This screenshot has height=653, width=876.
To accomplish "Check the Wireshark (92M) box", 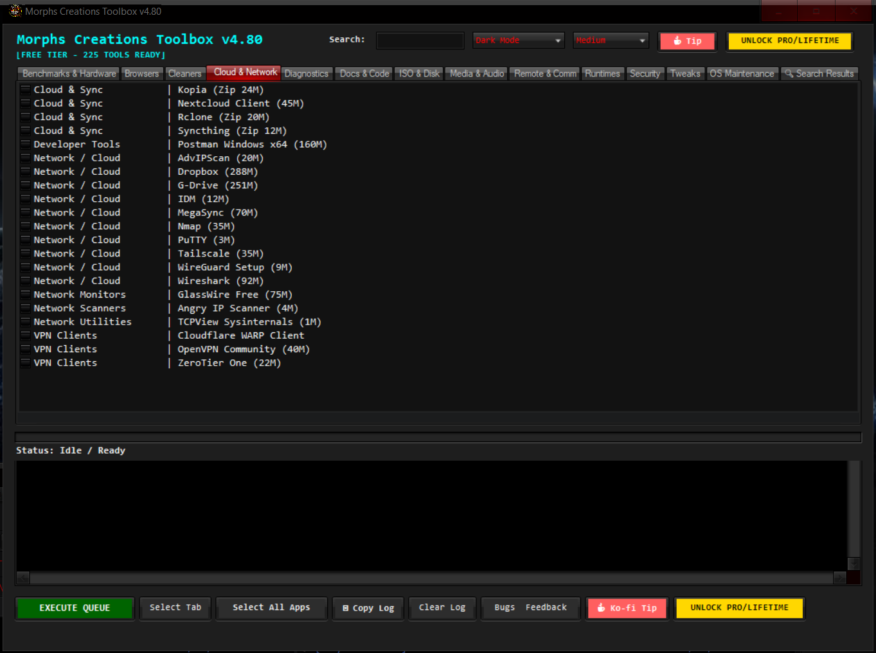I will pyautogui.click(x=26, y=281).
